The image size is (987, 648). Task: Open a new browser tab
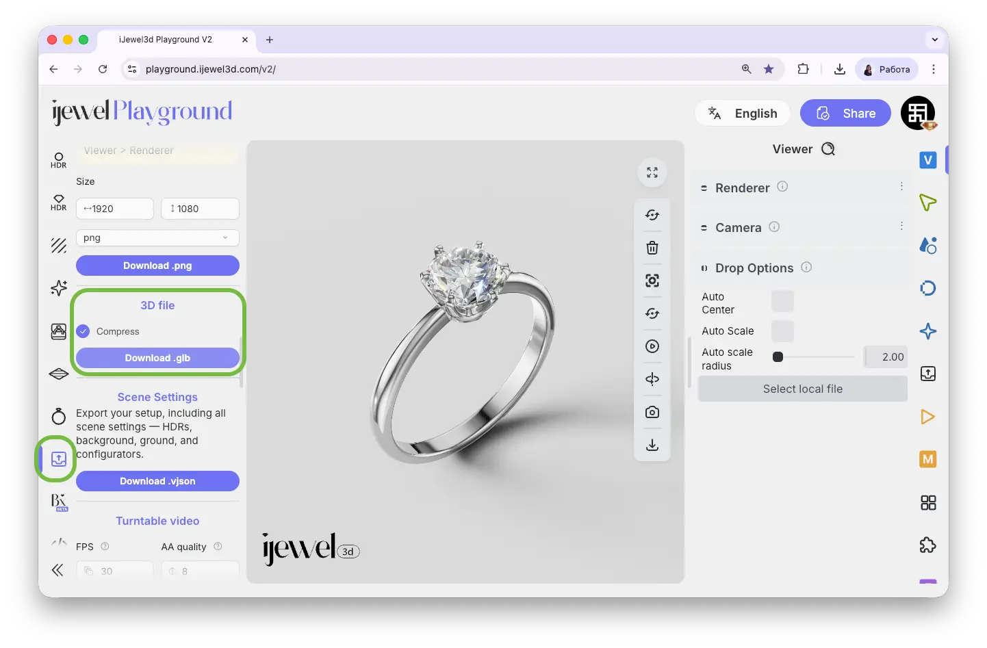tap(270, 40)
